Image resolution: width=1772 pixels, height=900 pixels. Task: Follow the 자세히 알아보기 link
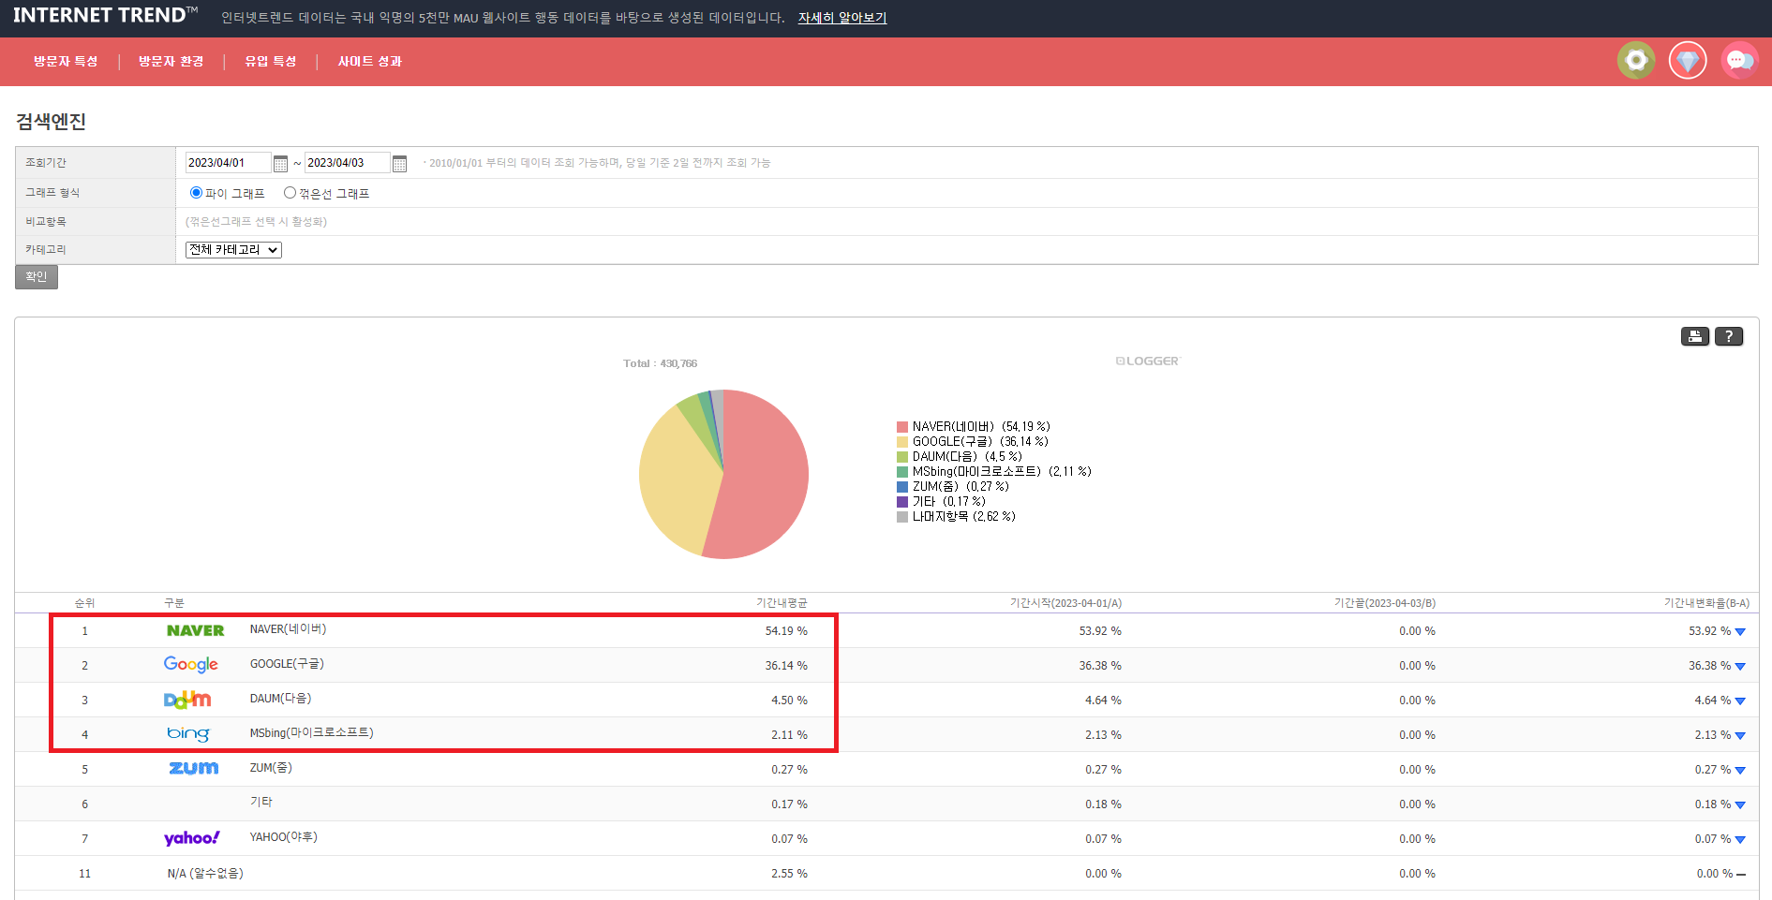click(x=842, y=18)
